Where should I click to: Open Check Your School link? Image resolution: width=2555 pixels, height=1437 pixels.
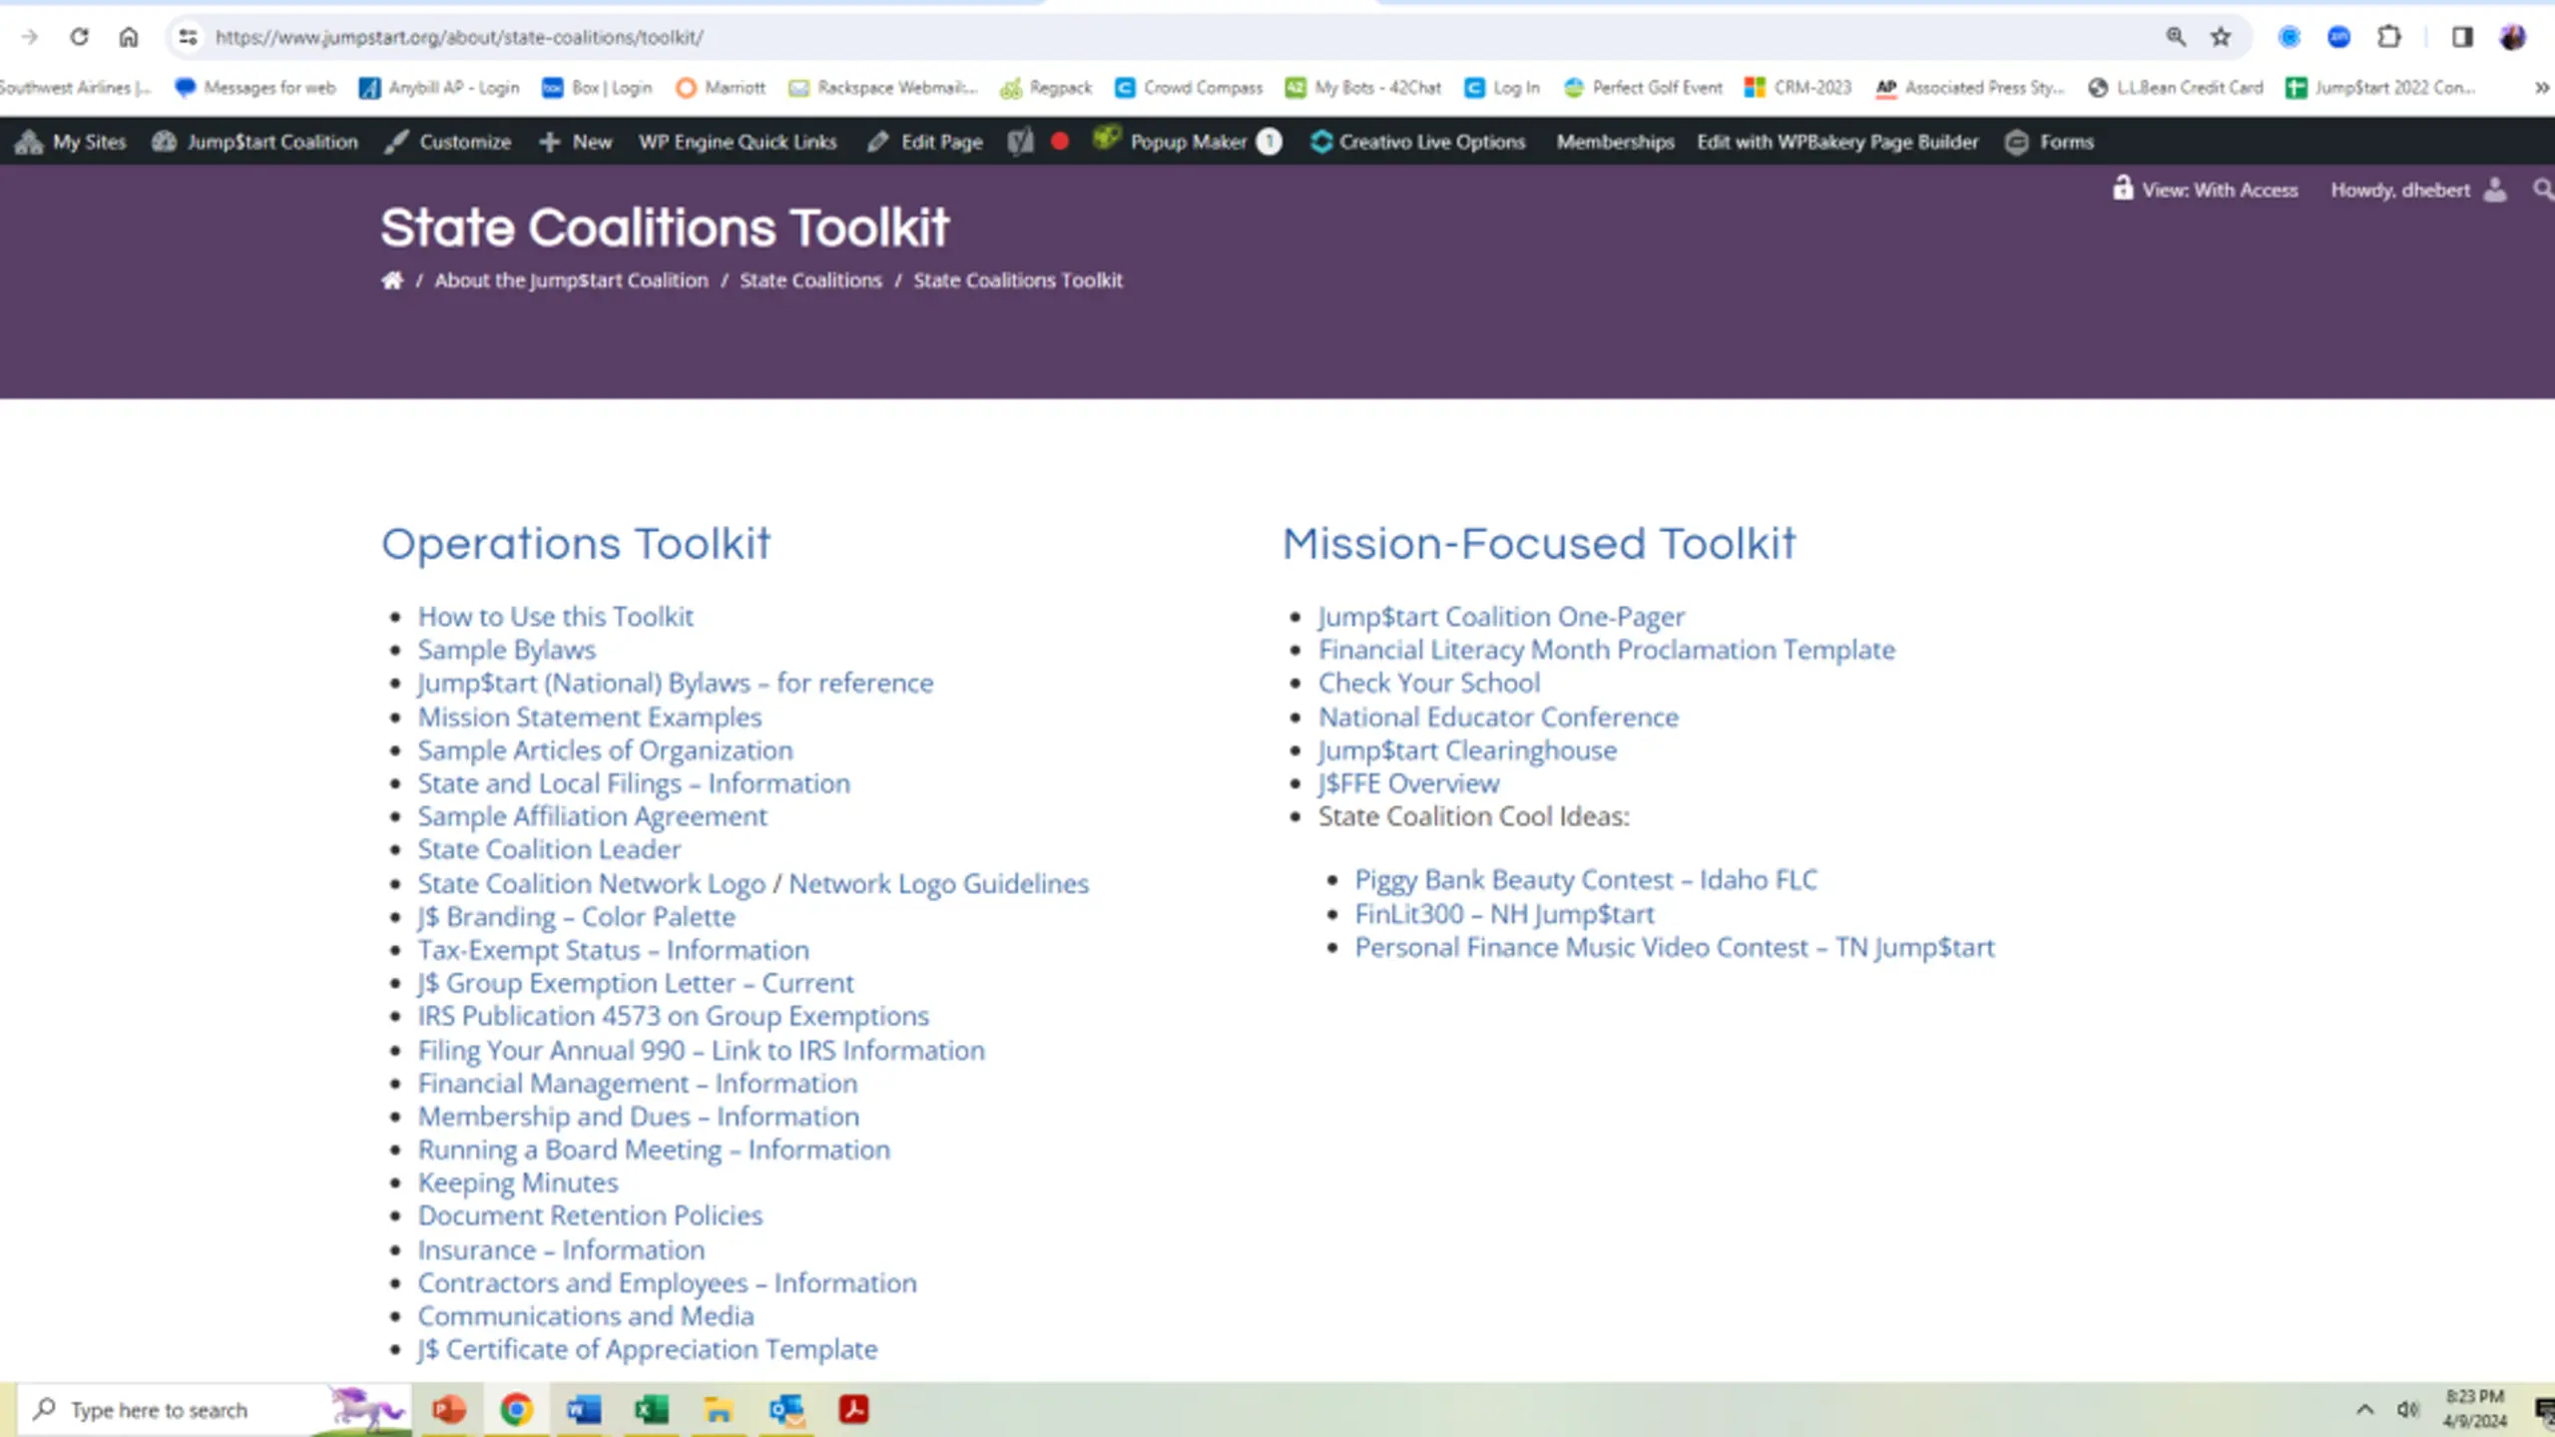1428,683
